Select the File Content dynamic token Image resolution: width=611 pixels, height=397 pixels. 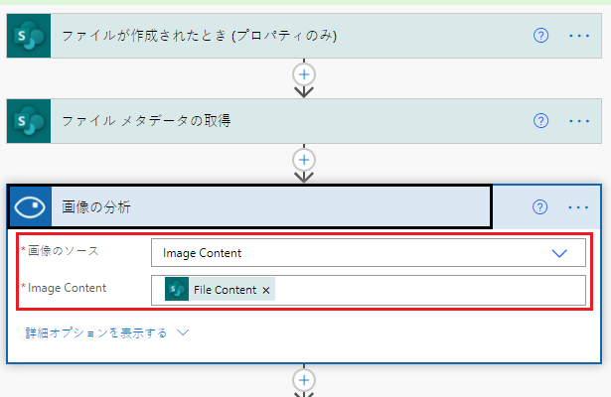click(220, 289)
